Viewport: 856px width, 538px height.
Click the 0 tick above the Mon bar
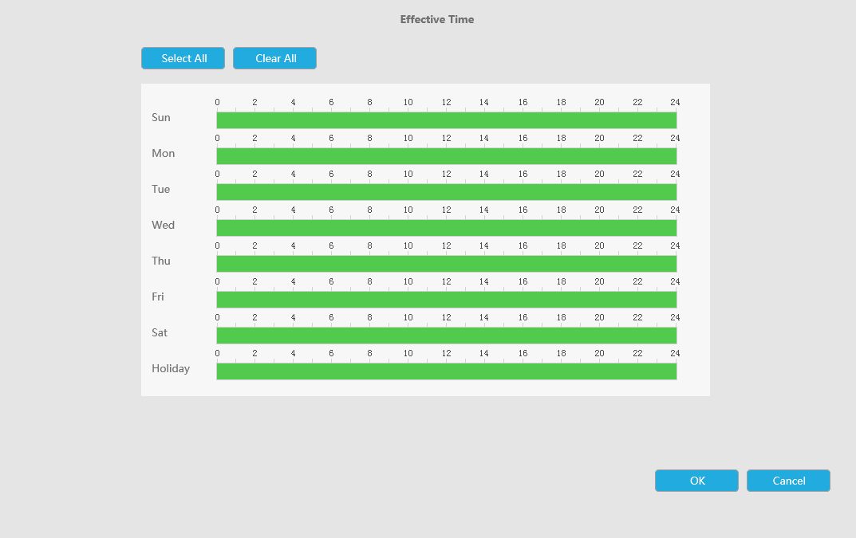point(217,138)
